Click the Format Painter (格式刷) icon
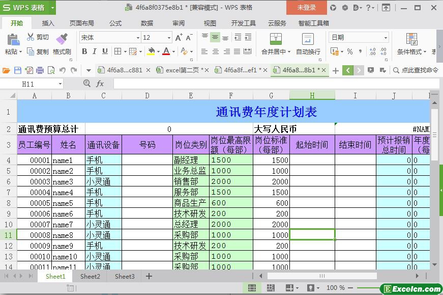The width and height of the screenshot is (443, 295). click(x=62, y=39)
